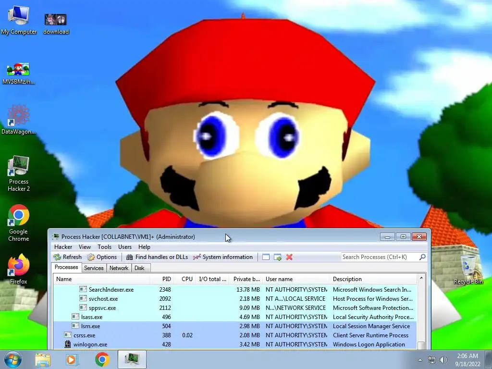Switch to the Services tab

click(94, 268)
